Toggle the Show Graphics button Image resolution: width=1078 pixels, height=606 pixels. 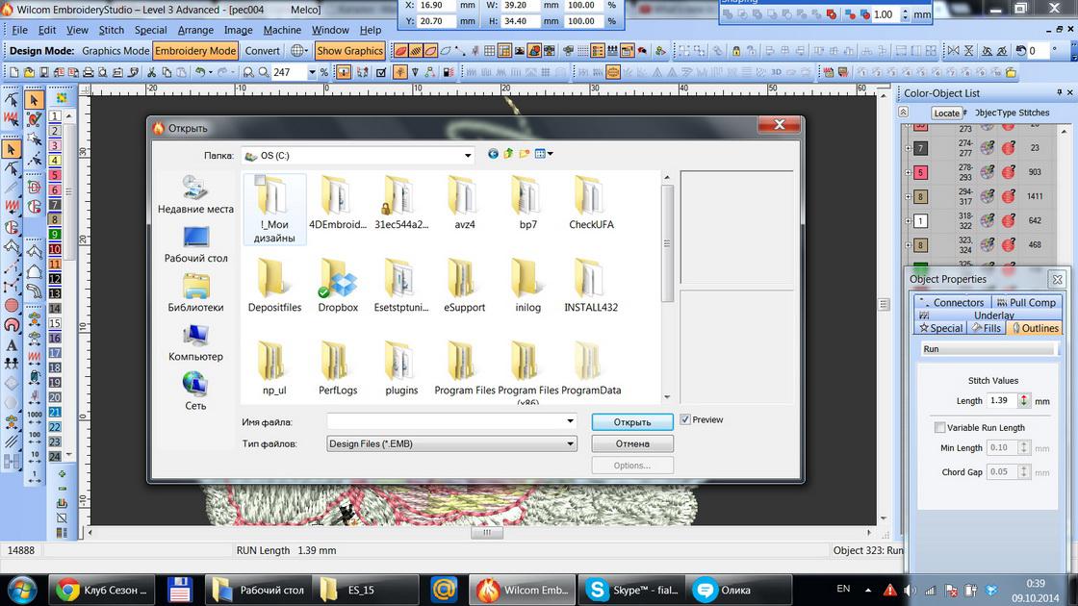pos(349,51)
